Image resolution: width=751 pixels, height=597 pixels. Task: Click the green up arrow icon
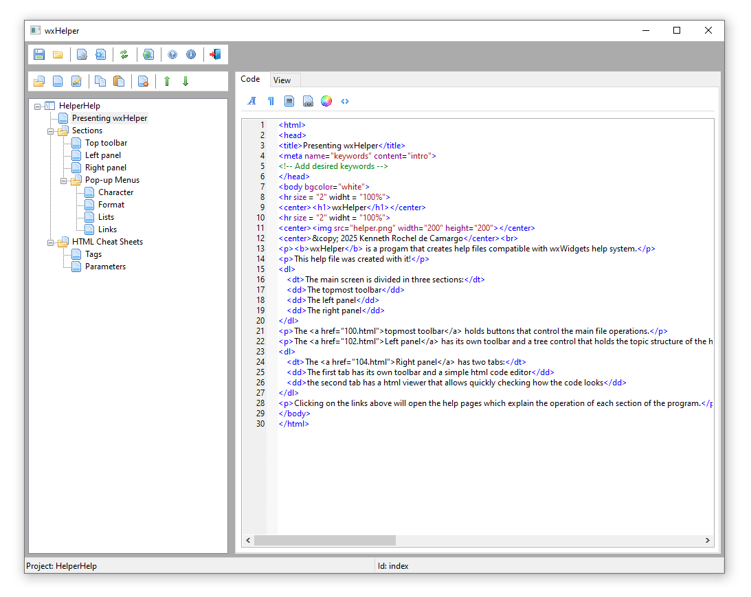(x=167, y=81)
